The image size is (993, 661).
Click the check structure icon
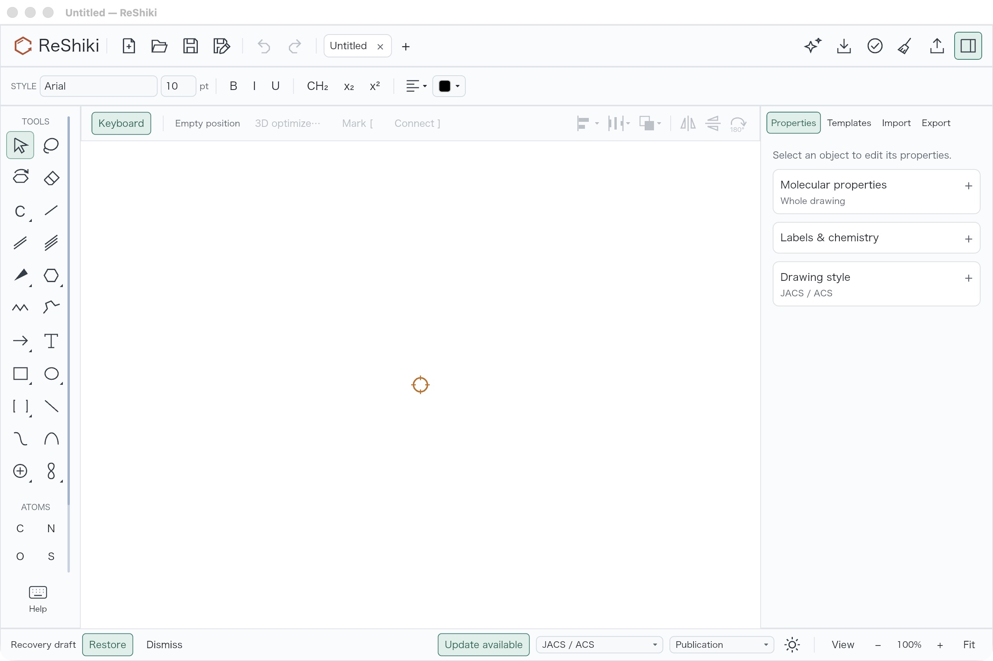[875, 46]
